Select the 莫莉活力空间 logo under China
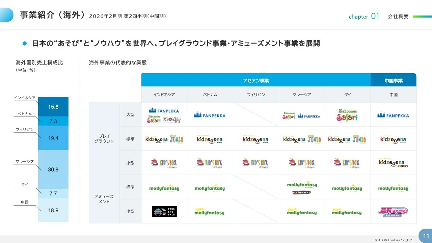Image resolution: width=432 pixels, height=243 pixels. click(394, 211)
